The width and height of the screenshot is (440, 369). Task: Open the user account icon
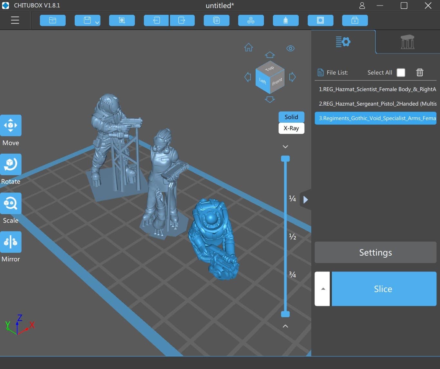[x=362, y=5]
